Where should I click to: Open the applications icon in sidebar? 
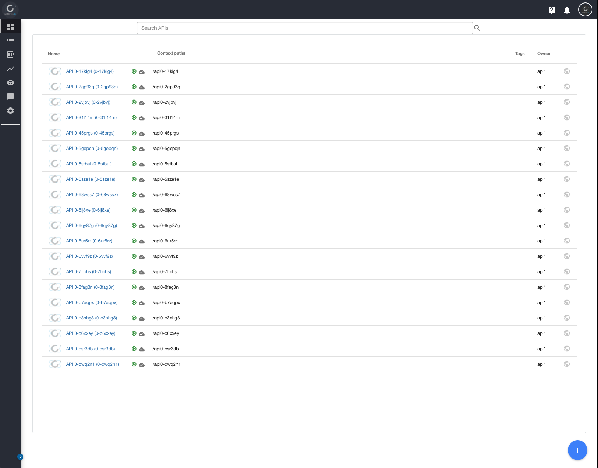coord(11,55)
